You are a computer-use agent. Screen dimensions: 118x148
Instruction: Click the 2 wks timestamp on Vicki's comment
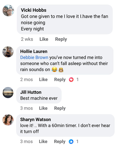tap(27, 39)
